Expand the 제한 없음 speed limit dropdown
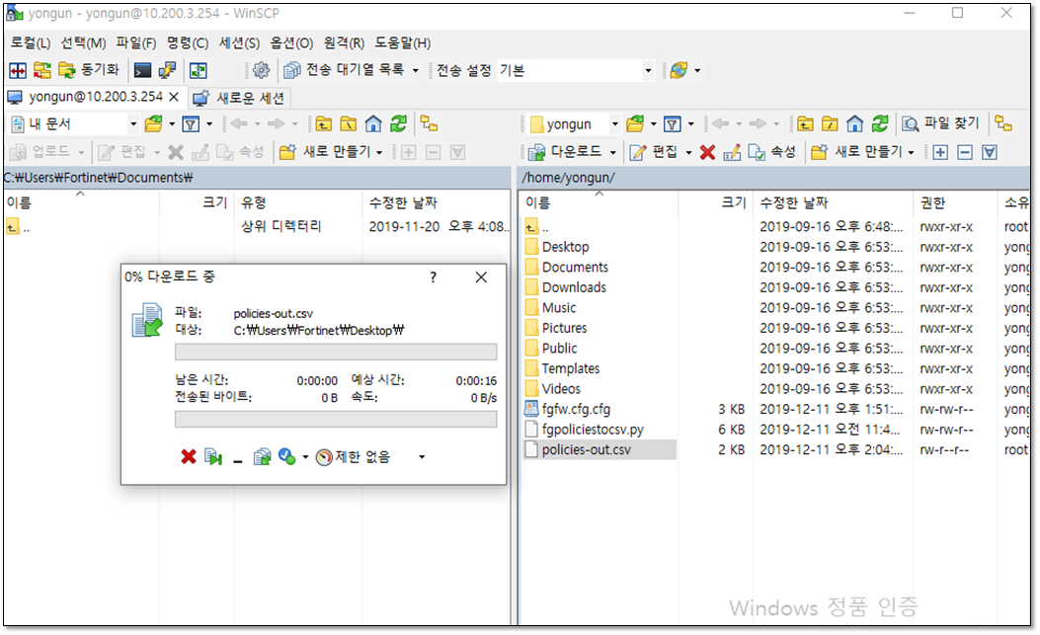Viewport: 1040px width, 635px height. [x=422, y=457]
